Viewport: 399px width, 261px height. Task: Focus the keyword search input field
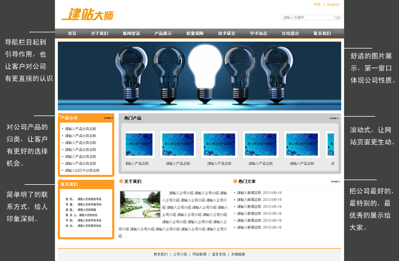pos(308,17)
